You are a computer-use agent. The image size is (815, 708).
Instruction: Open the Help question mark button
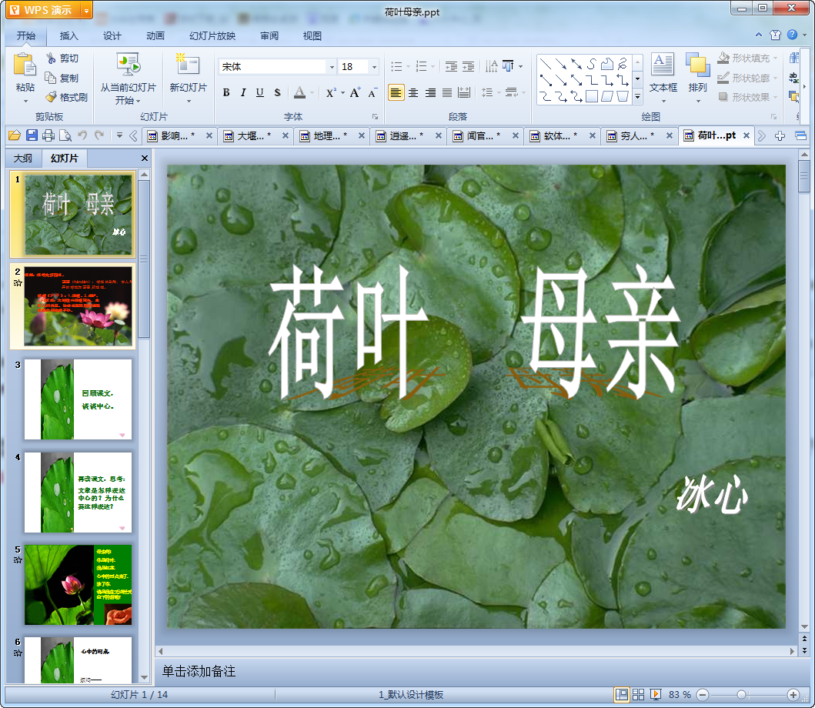click(x=792, y=35)
